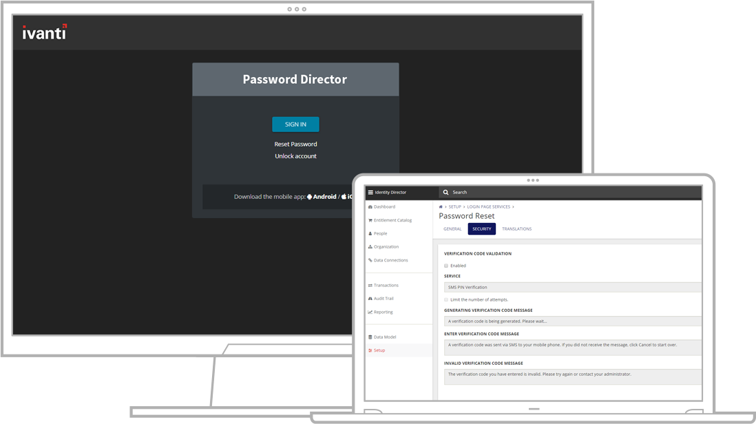This screenshot has height=424, width=756.
Task: Select the SECURITY tab
Action: click(x=482, y=229)
